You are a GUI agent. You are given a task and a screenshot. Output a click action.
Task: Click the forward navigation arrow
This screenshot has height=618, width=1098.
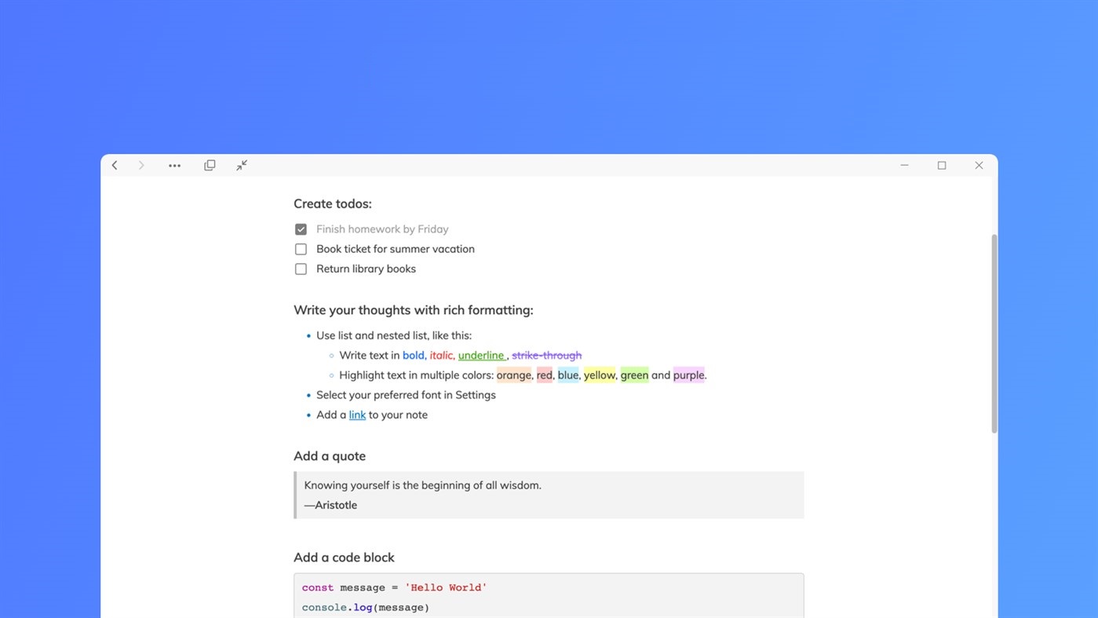(141, 166)
